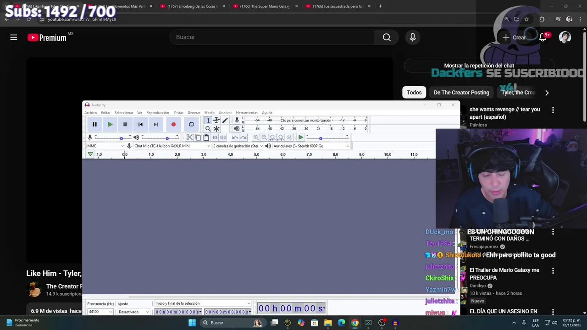Click the File Explorer taskbar icon

tap(328, 323)
